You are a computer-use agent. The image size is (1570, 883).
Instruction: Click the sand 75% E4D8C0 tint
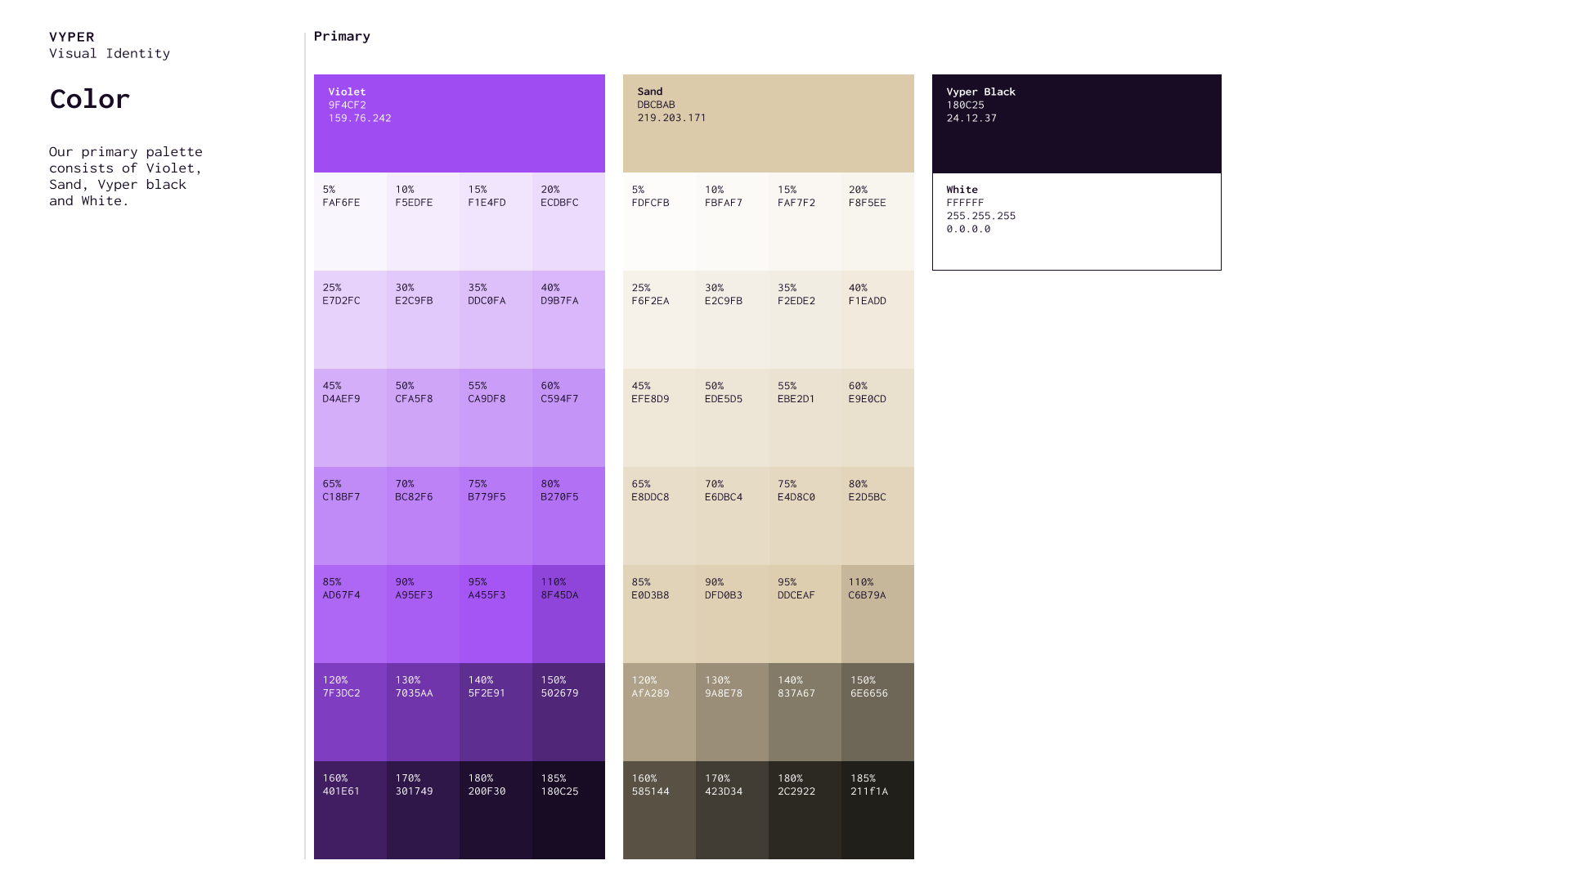coord(805,516)
